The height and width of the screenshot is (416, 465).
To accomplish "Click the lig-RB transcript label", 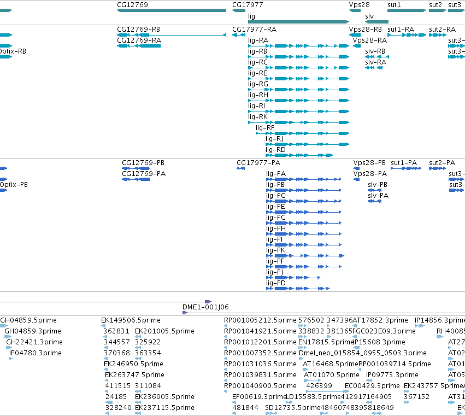I will point(257,51).
